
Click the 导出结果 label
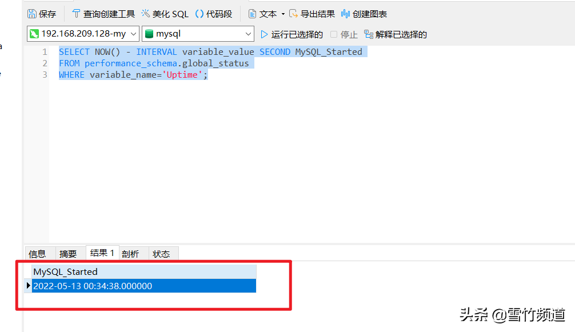click(x=318, y=14)
